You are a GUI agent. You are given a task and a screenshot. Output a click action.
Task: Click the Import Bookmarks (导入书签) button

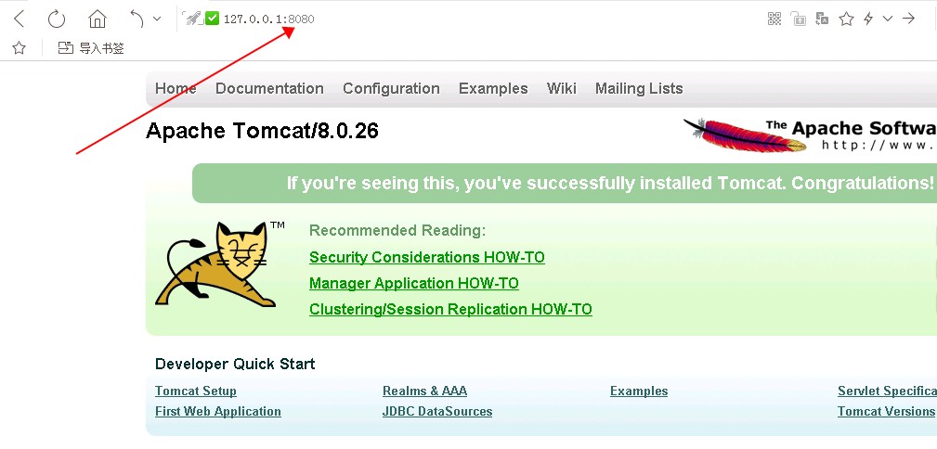click(x=91, y=48)
